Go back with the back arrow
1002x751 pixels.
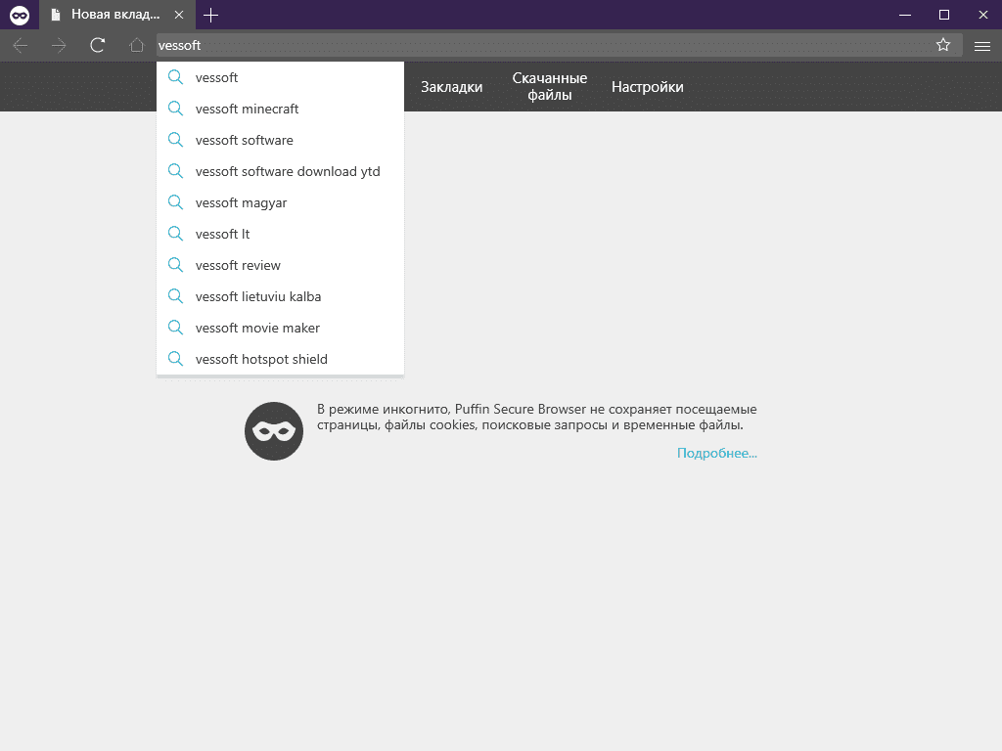pyautogui.click(x=21, y=45)
